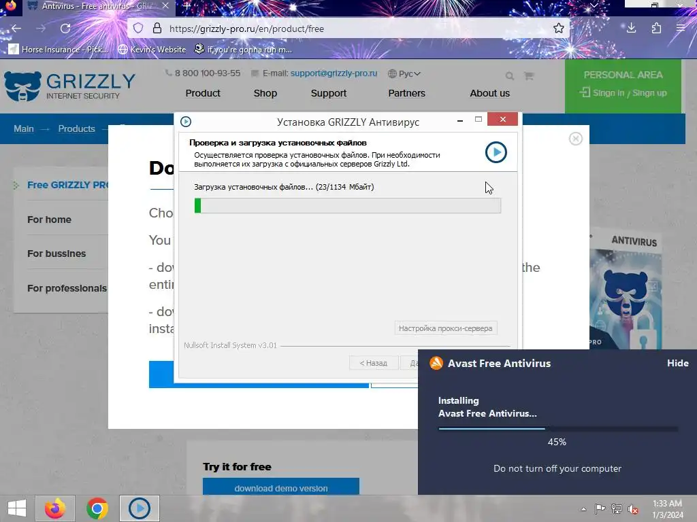697x522 pixels.
Task: Select Free GRIZZLY PRO sidebar item
Action: (67, 185)
